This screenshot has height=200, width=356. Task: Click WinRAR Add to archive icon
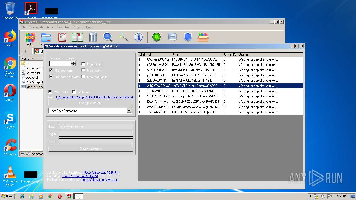[x=30, y=37]
